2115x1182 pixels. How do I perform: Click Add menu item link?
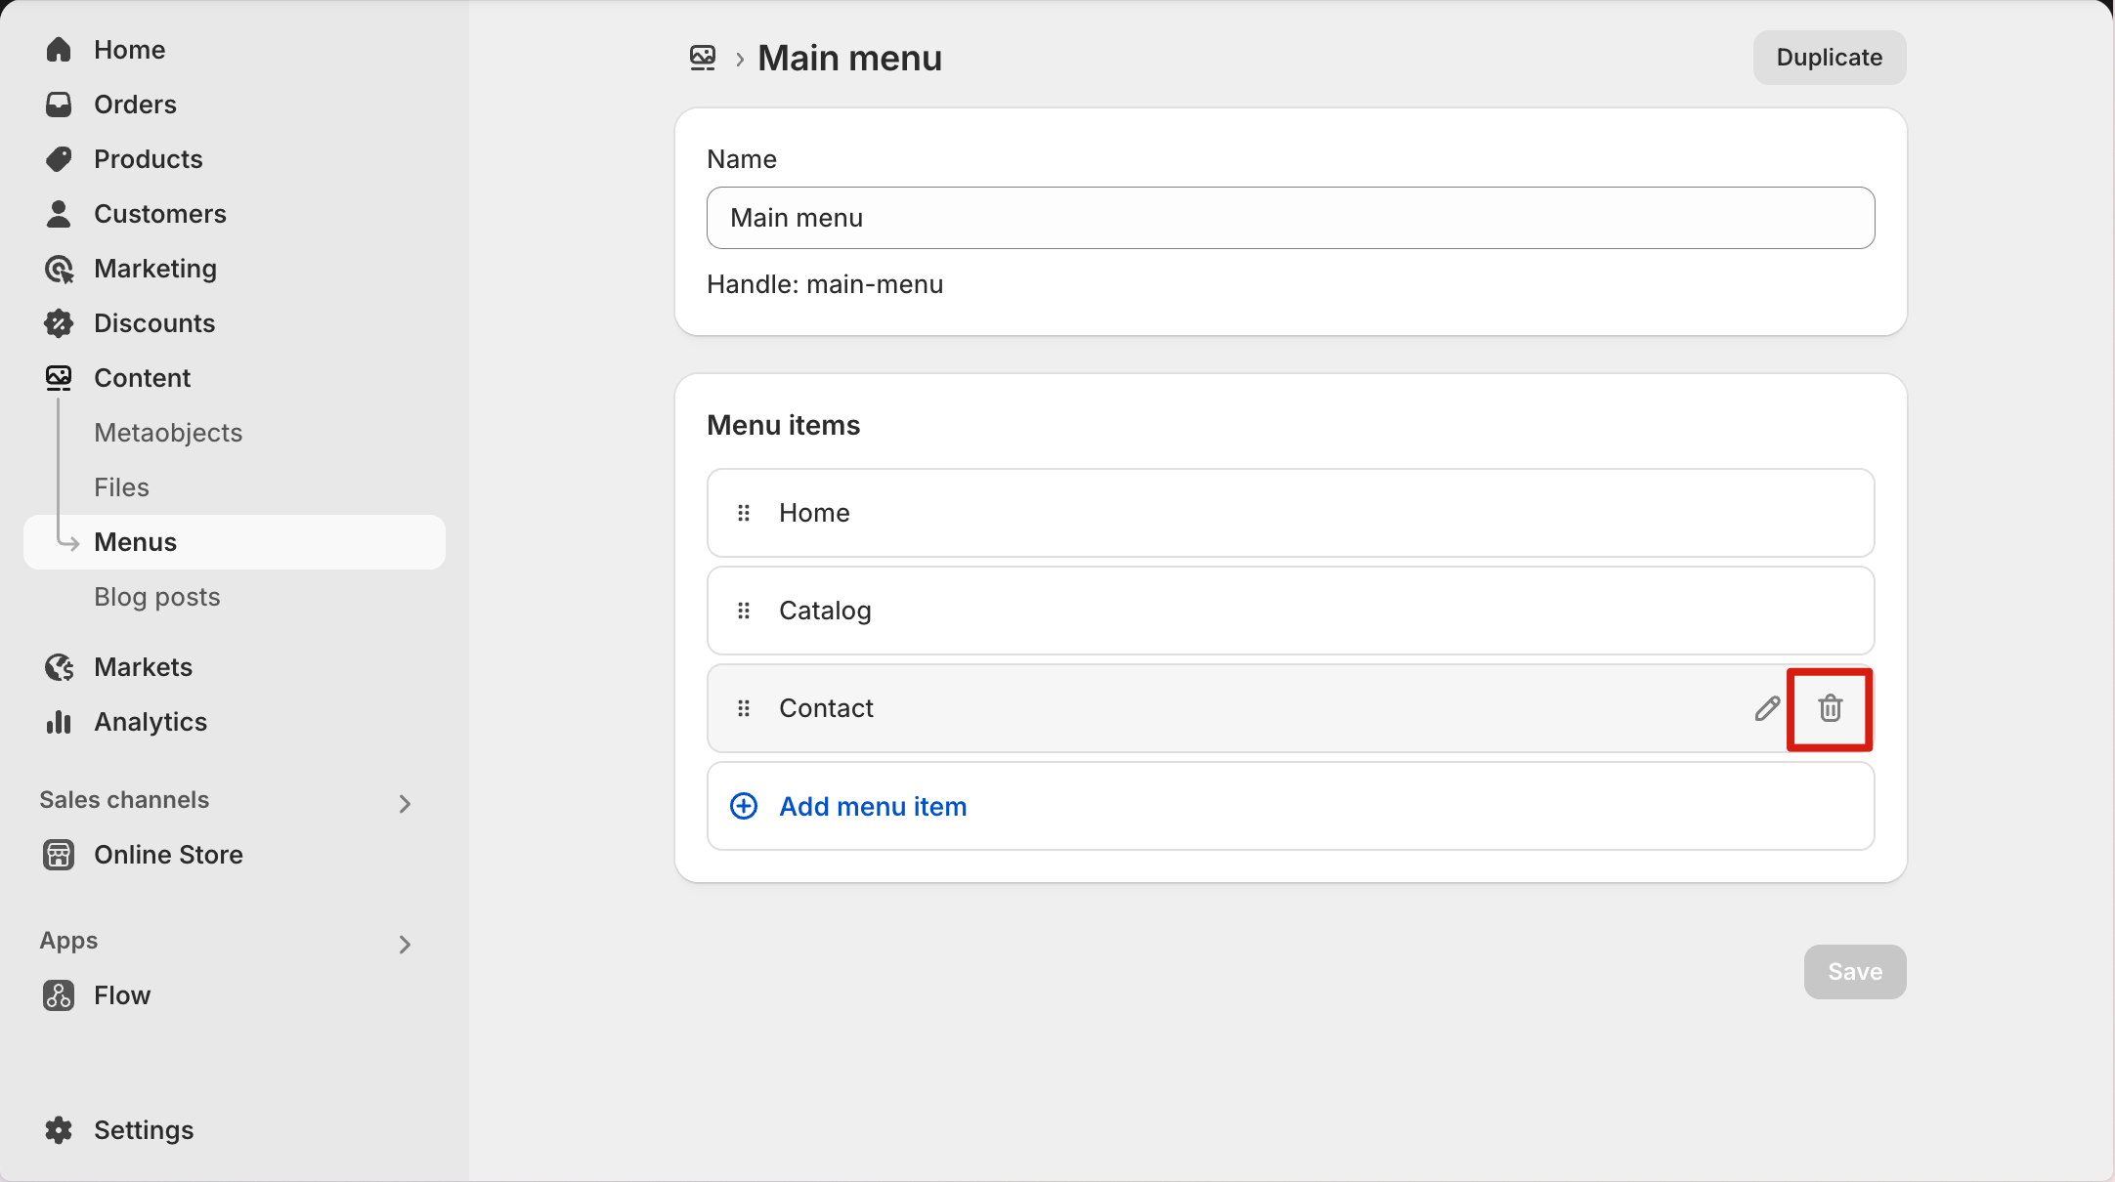pos(873,806)
